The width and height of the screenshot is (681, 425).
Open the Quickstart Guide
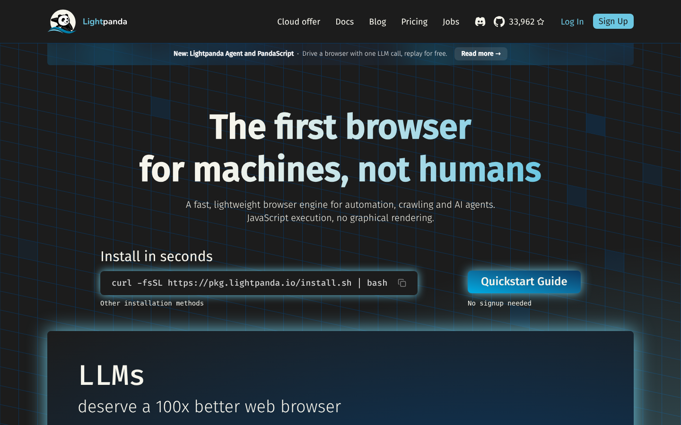tap(524, 282)
